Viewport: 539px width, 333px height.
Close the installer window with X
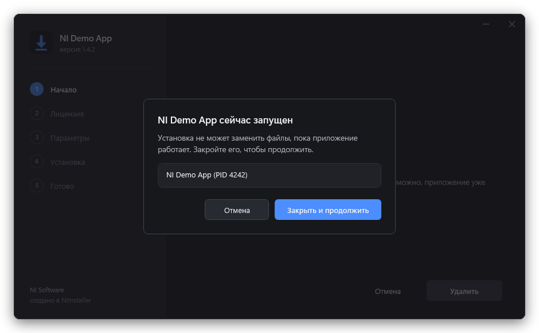[512, 24]
